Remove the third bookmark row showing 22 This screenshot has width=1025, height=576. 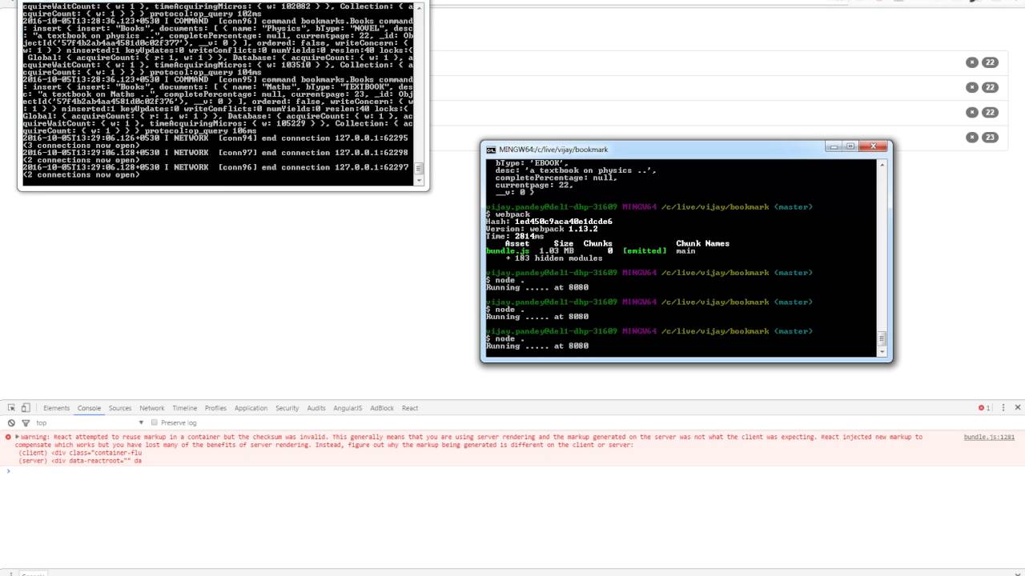point(972,112)
